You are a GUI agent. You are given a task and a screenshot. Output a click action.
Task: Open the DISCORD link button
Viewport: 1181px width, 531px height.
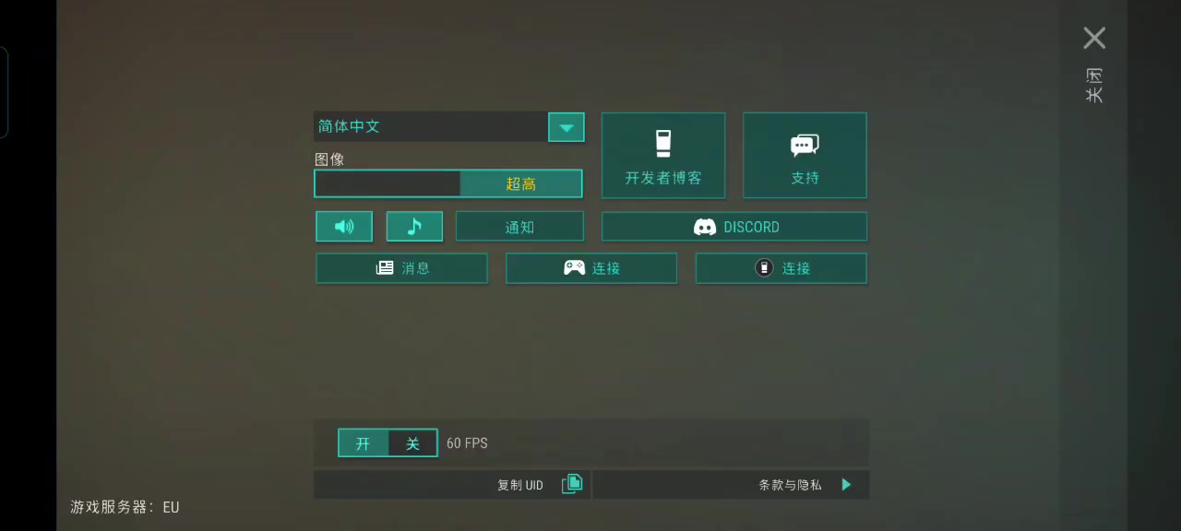734,226
